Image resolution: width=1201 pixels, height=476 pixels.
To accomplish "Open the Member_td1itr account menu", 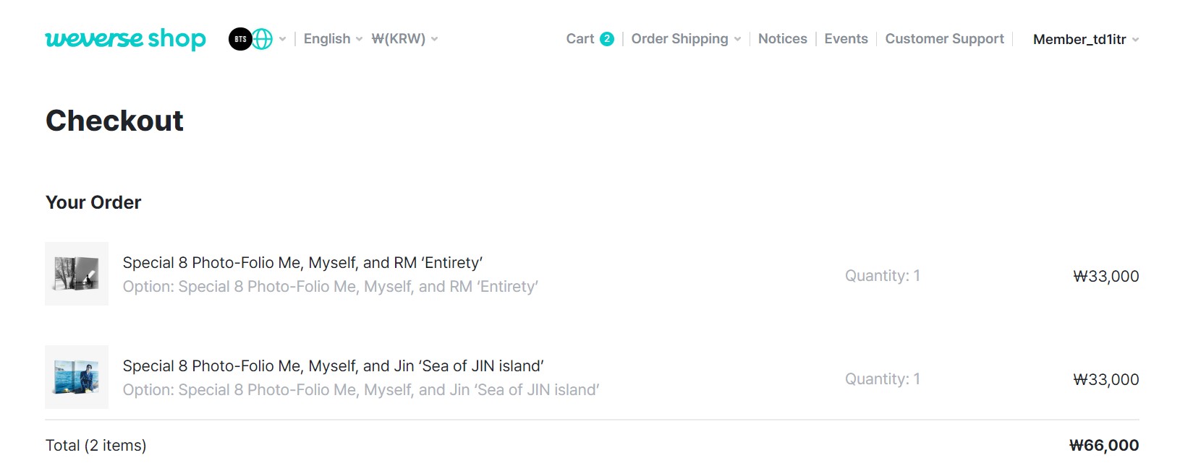I will point(1085,40).
